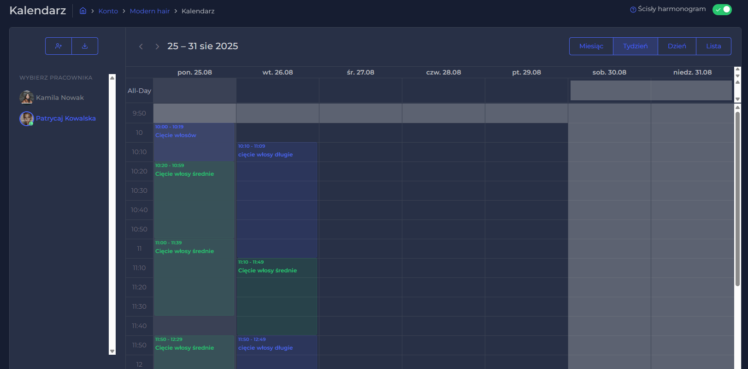Viewport: 748px width, 369px height.
Task: Click the add employee icon button
Action: coord(59,46)
